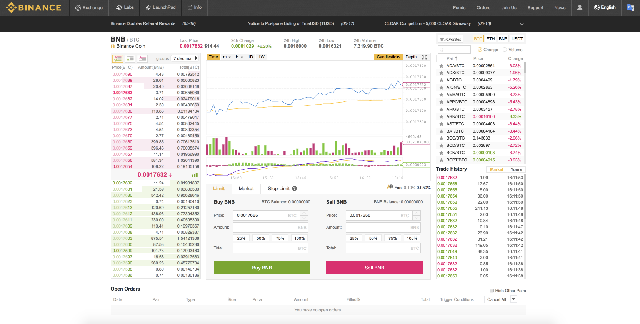This screenshot has width=640, height=324.
Task: Open the English language selector
Action: coord(605,8)
